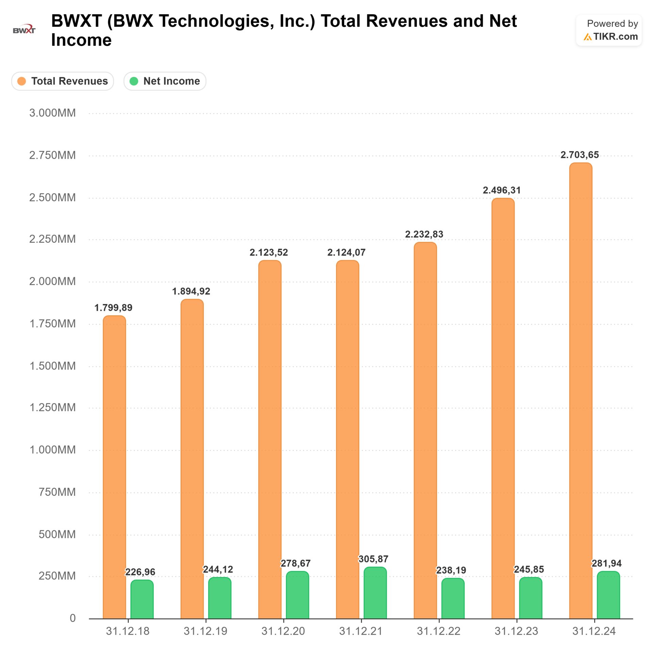This screenshot has width=653, height=653.
Task: Click the 31.12.21 x-axis date label
Action: [361, 631]
